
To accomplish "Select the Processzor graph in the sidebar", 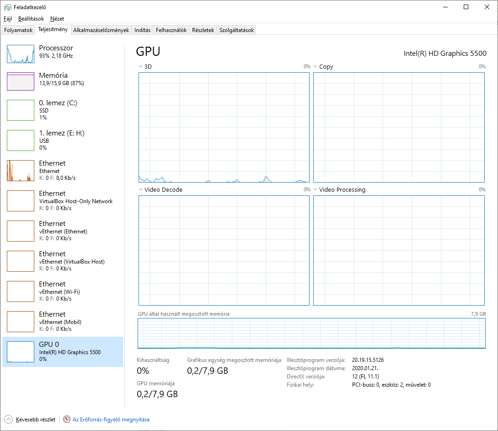I will pyautogui.click(x=21, y=54).
